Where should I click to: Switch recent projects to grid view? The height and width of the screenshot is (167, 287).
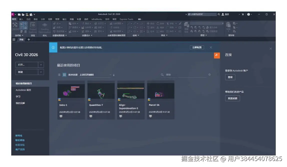(64, 74)
